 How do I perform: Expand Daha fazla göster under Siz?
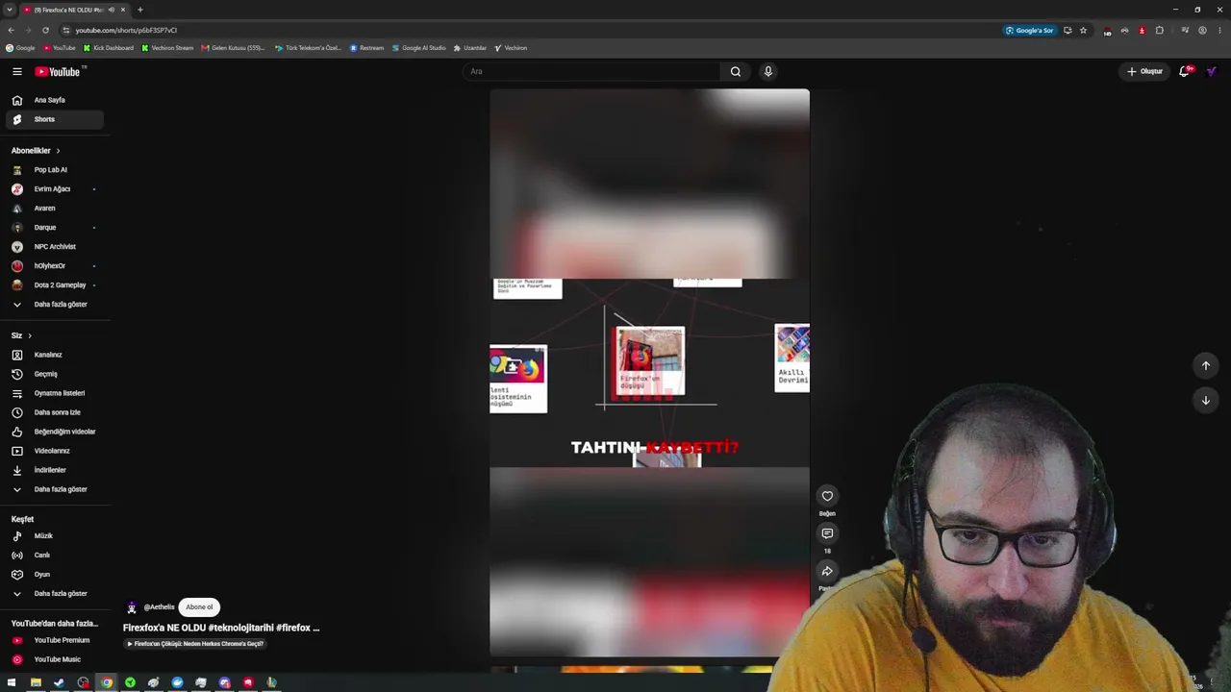pos(53,489)
